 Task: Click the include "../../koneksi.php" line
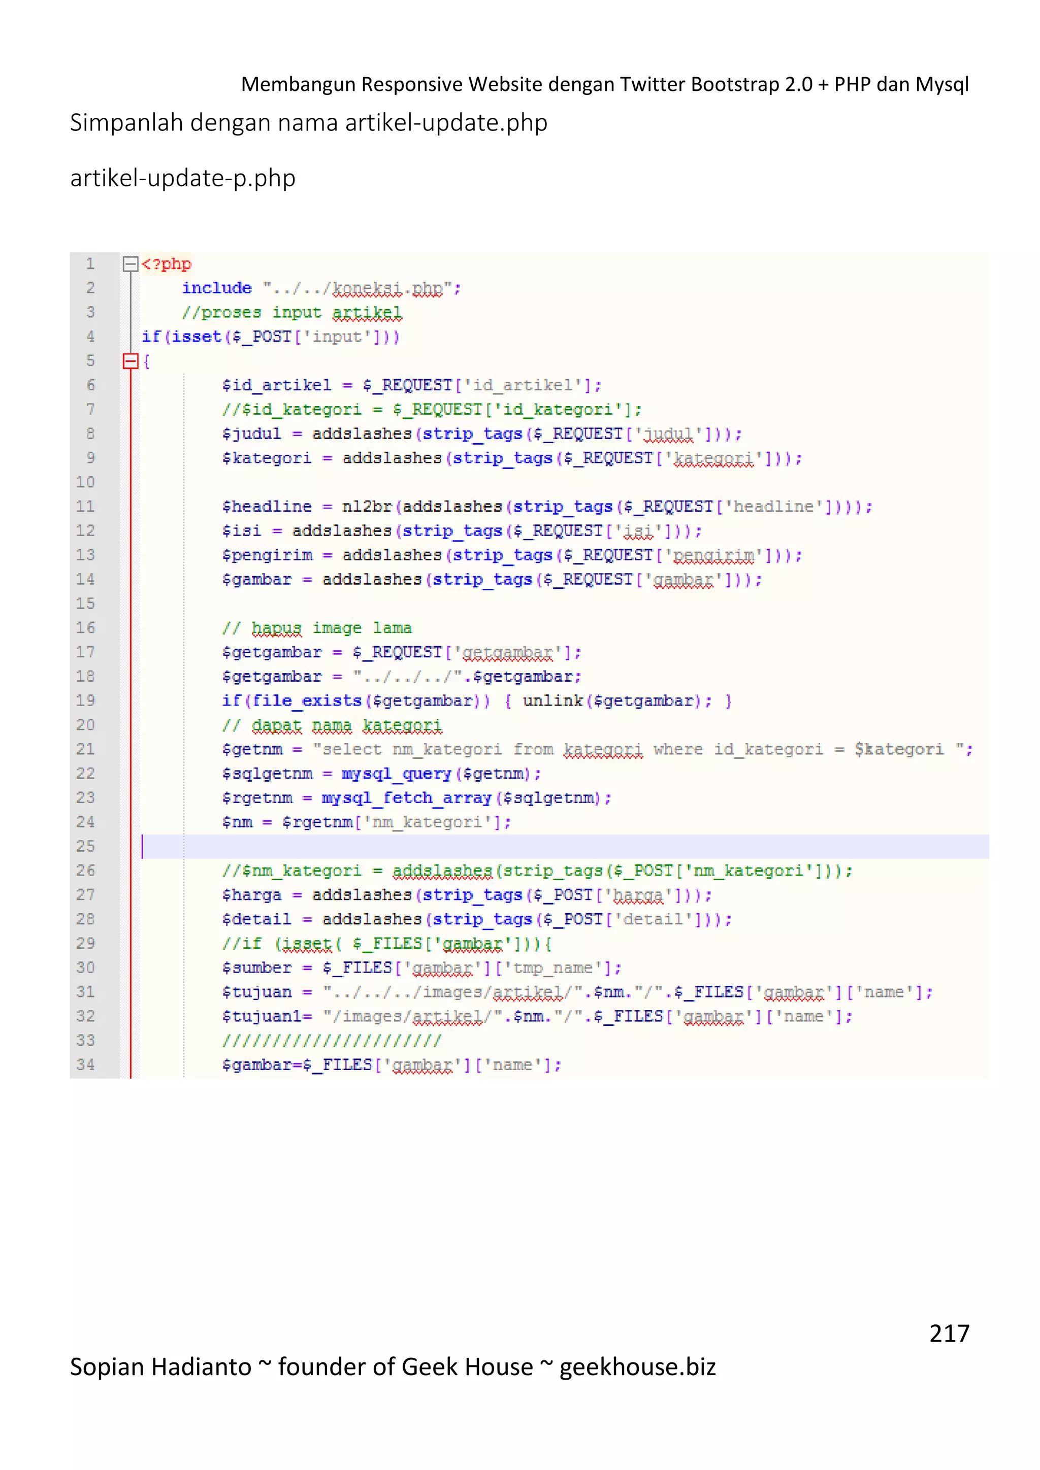tap(321, 289)
